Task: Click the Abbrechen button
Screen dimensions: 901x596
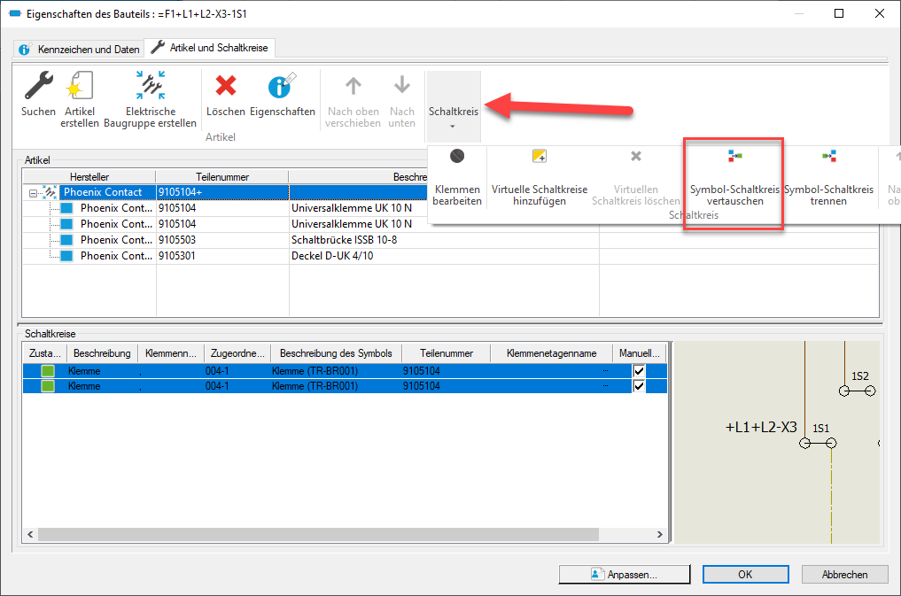Action: tap(843, 574)
